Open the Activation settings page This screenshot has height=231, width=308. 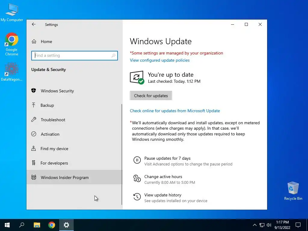coord(74,134)
